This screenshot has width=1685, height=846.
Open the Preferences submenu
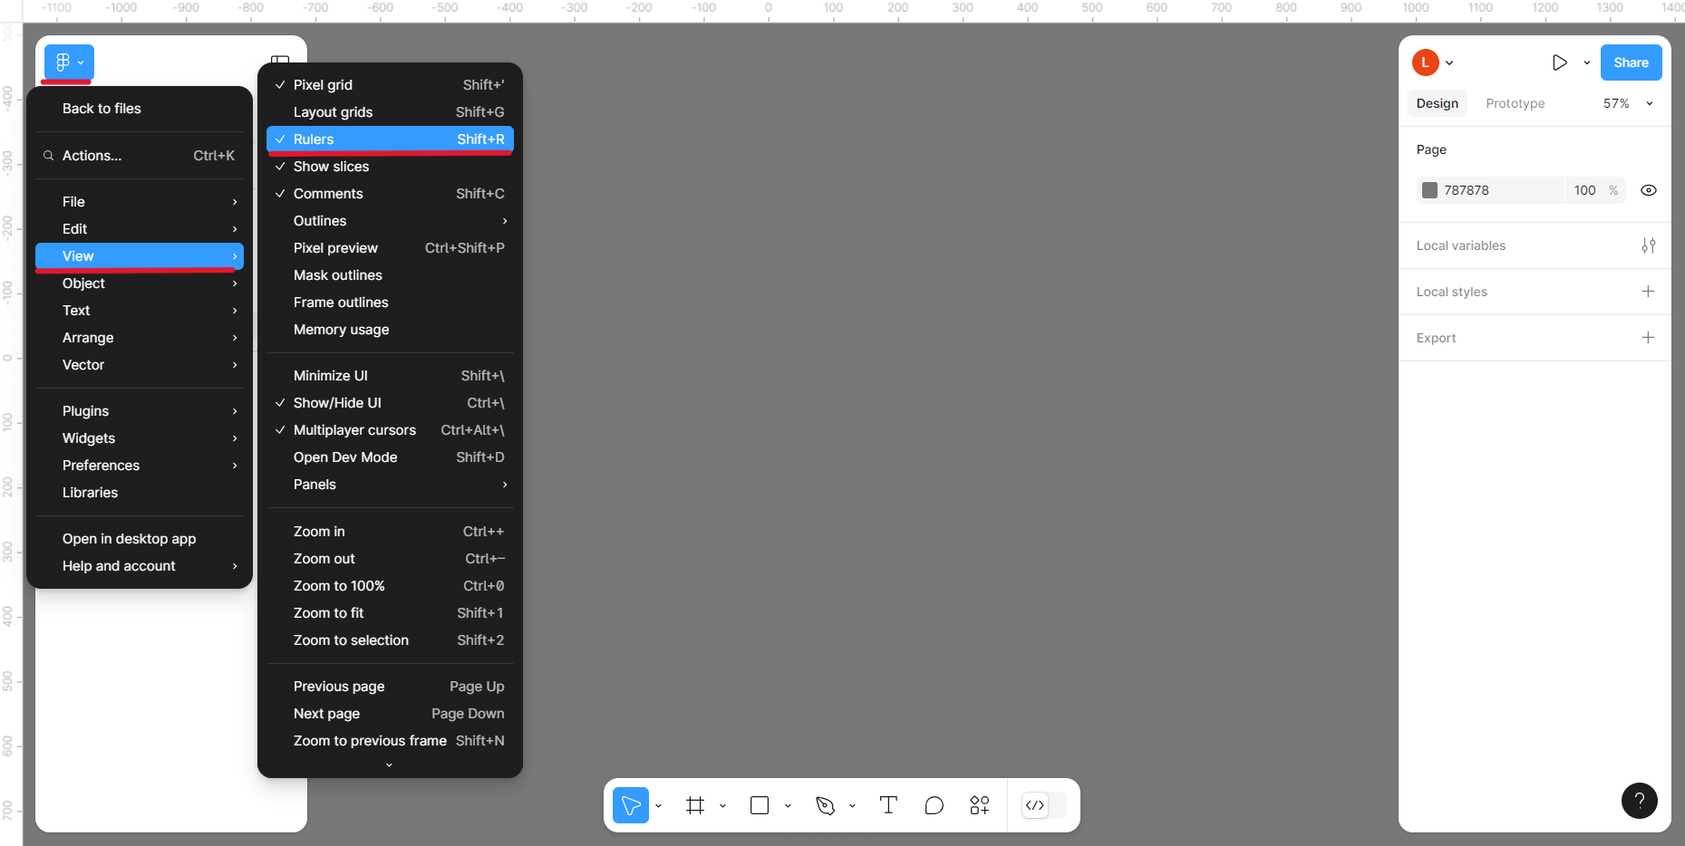140,466
